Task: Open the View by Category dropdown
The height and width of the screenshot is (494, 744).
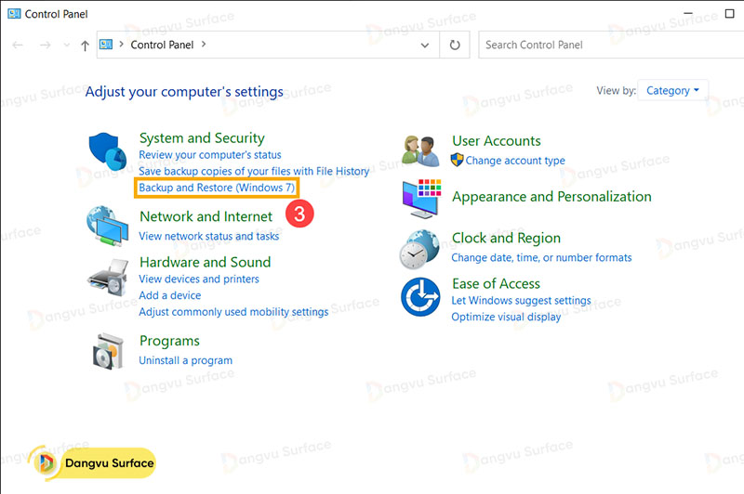Action: [672, 90]
